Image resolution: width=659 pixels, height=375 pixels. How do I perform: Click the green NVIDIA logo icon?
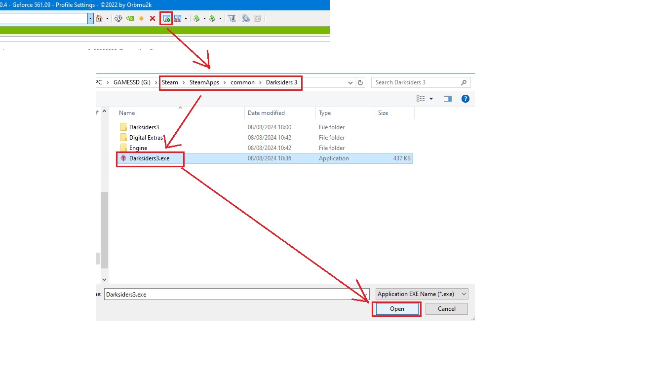point(130,18)
